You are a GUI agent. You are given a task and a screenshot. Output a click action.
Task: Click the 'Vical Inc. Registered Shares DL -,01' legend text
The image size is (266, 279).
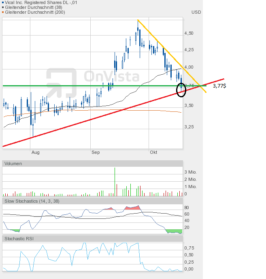coord(41,2)
